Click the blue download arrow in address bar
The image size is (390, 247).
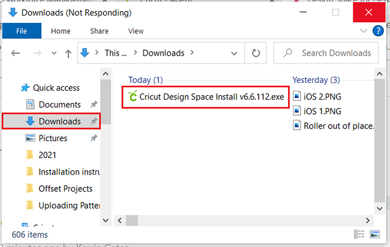pyautogui.click(x=85, y=53)
